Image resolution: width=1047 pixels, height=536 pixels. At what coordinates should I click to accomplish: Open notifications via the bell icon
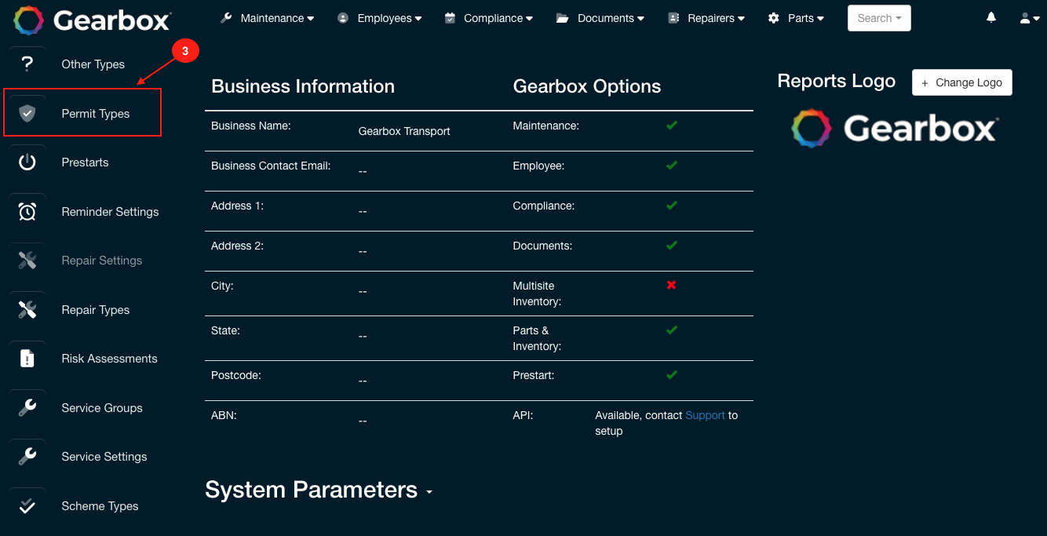point(990,16)
